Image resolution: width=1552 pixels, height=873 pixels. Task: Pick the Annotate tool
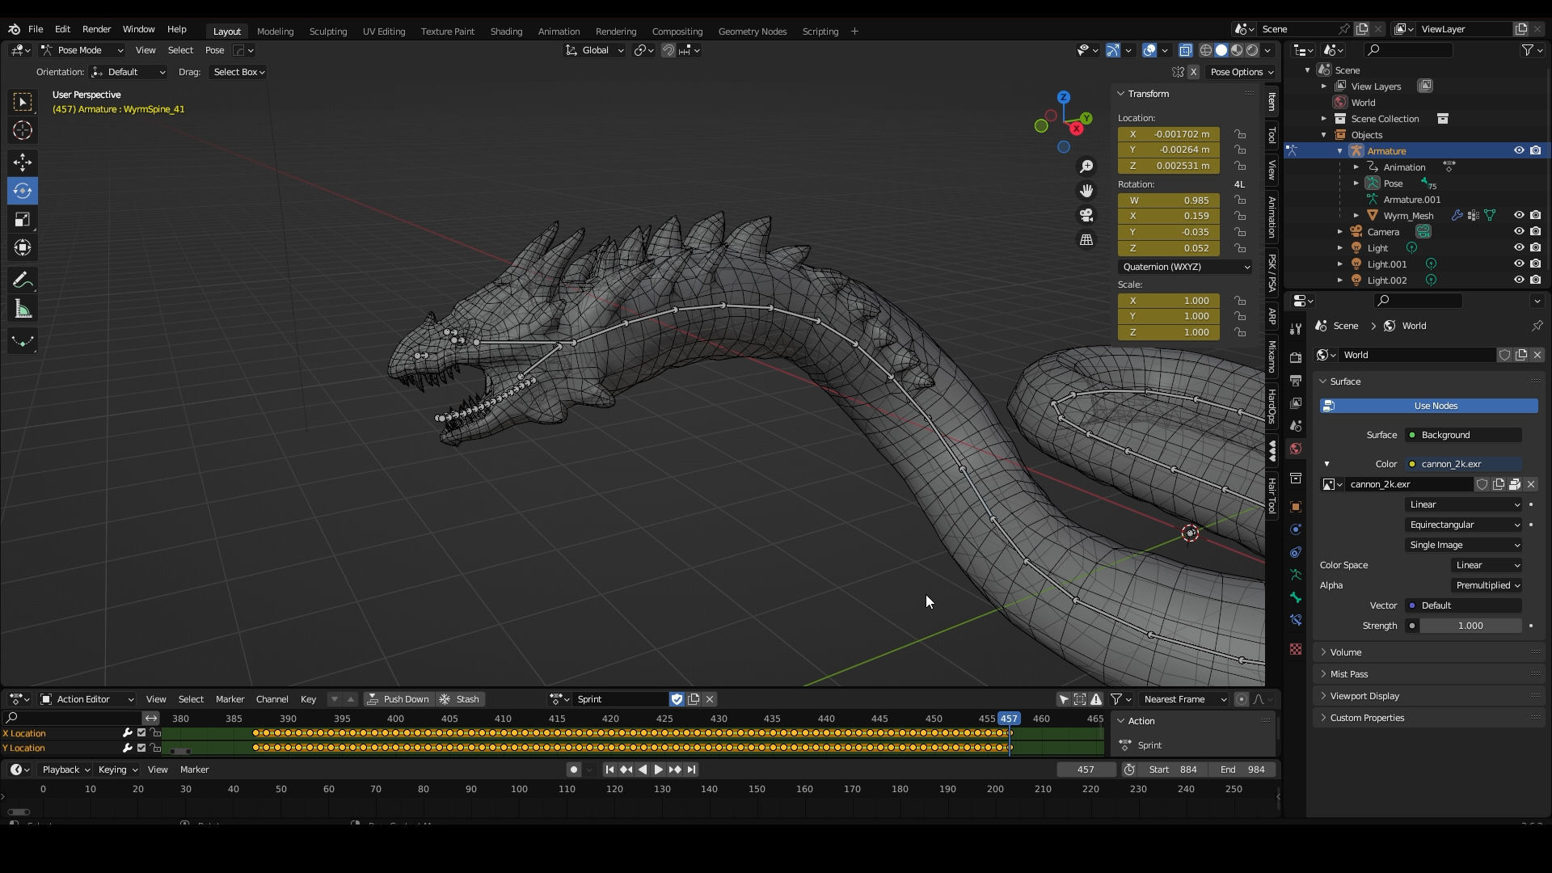point(23,280)
